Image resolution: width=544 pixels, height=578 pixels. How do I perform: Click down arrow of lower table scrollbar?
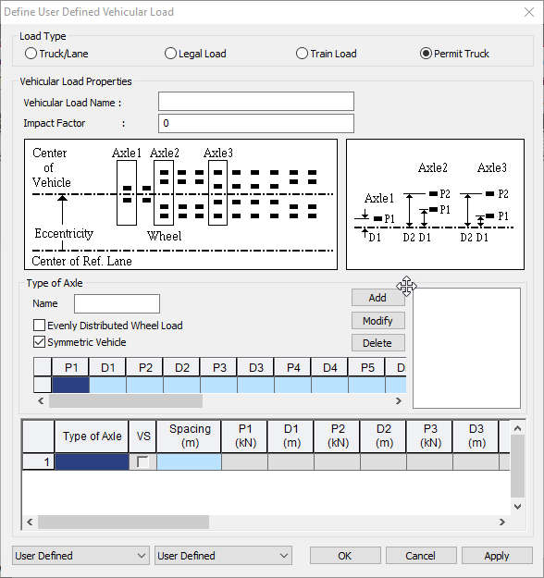pyautogui.click(x=517, y=507)
